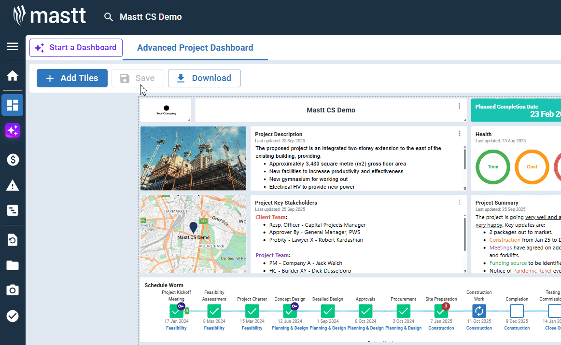Go to the Home icon in sidebar
Image resolution: width=561 pixels, height=345 pixels.
(x=12, y=76)
